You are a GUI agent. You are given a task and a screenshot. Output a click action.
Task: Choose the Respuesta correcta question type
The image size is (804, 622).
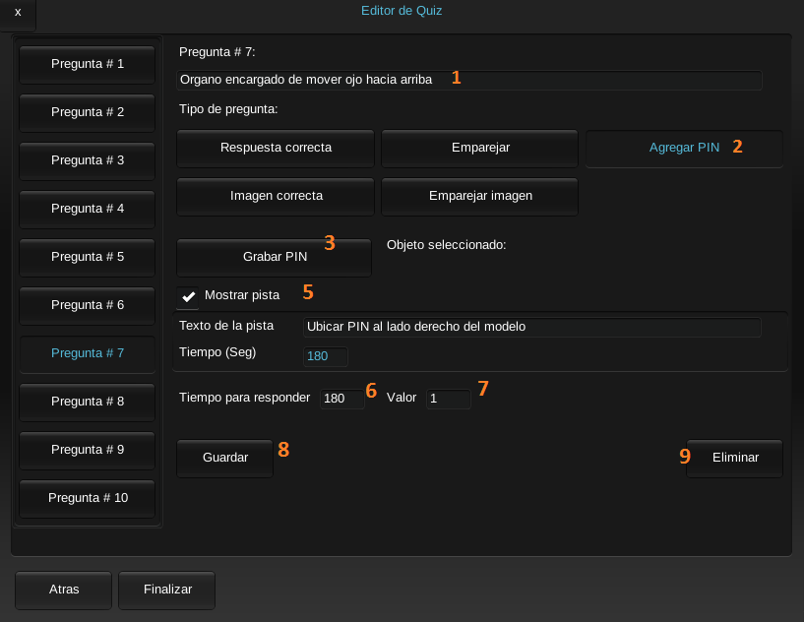[276, 149]
